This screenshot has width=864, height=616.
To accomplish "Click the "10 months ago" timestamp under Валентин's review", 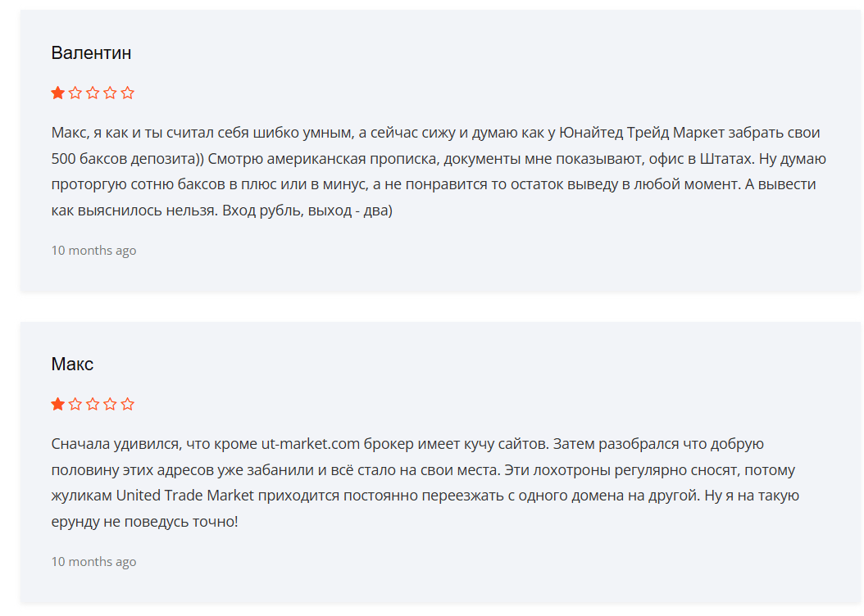I will 93,251.
